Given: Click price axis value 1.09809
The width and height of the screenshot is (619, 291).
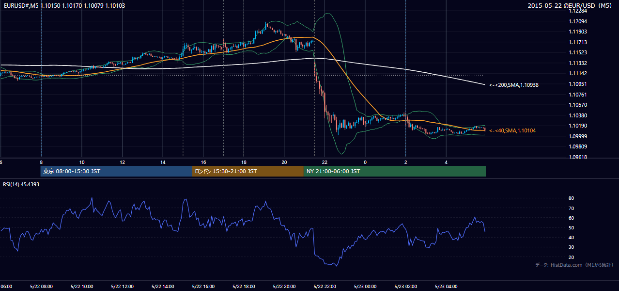Looking at the screenshot, I should tap(578, 146).
